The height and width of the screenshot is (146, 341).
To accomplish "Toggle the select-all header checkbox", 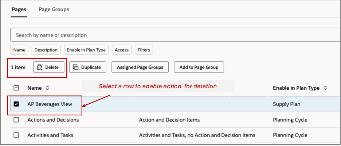I will tap(16, 88).
